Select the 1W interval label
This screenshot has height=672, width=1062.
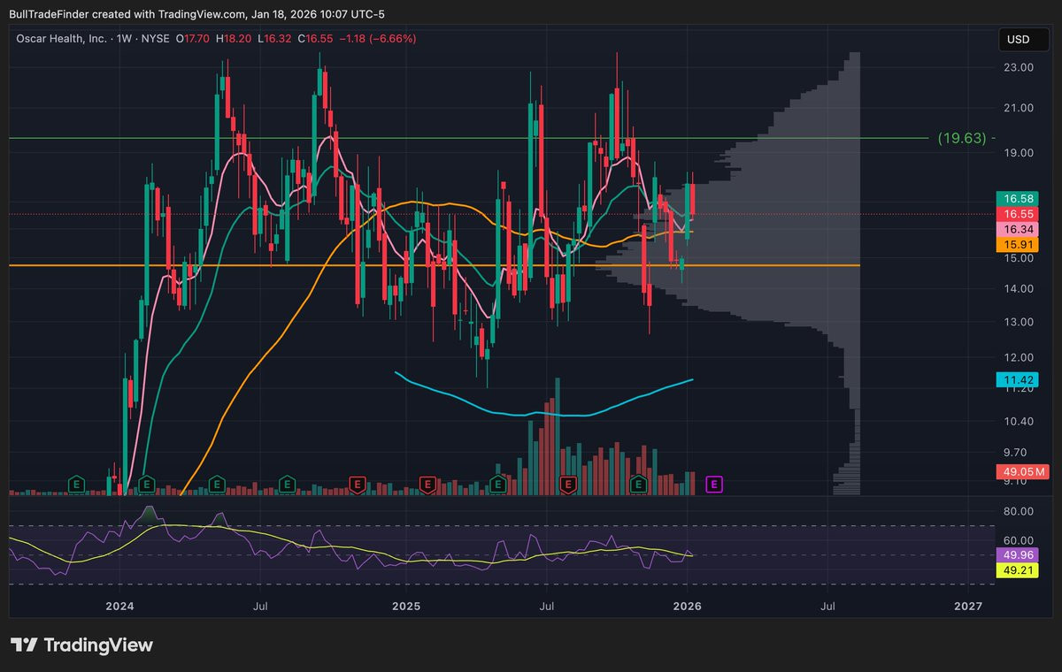127,39
